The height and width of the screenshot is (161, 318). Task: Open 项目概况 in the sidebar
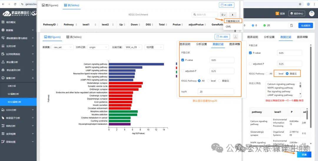pos(11,22)
